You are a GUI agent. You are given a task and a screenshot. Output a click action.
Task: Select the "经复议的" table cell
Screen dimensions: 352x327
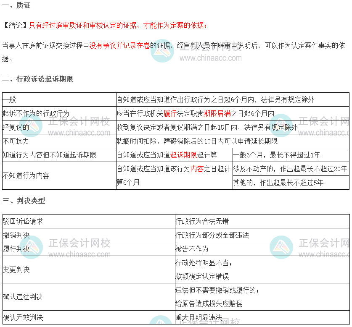(16, 127)
